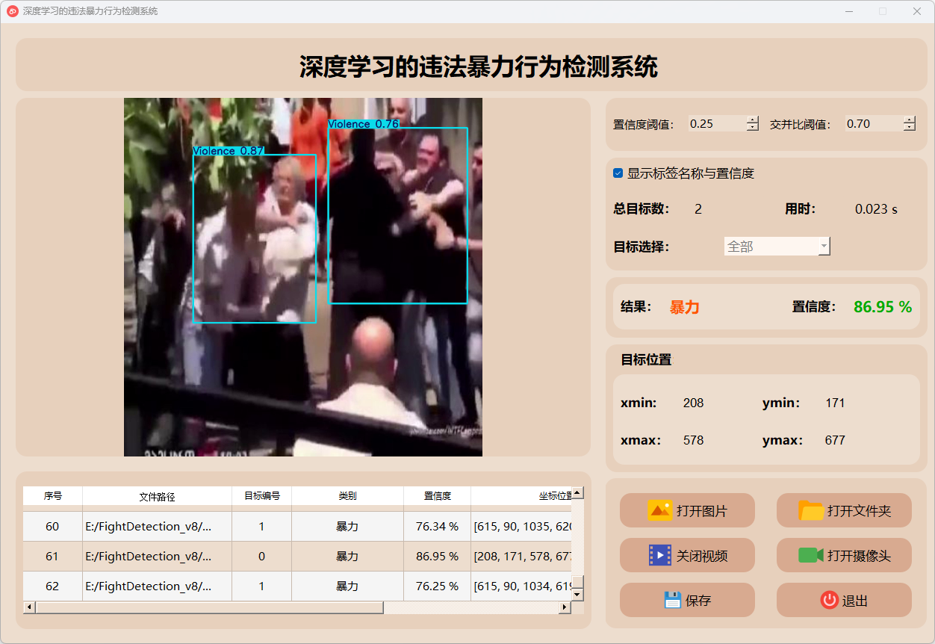Click the app logo in the title bar
The width and height of the screenshot is (935, 644).
(x=13, y=11)
